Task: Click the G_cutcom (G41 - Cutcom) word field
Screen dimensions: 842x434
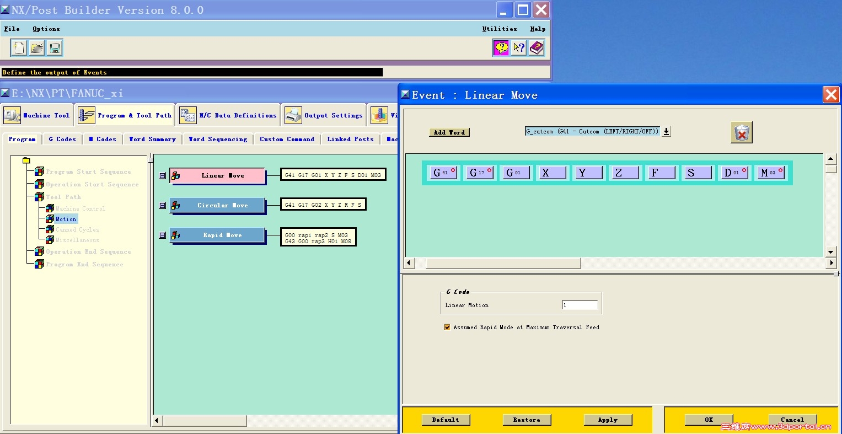Action: (592, 131)
